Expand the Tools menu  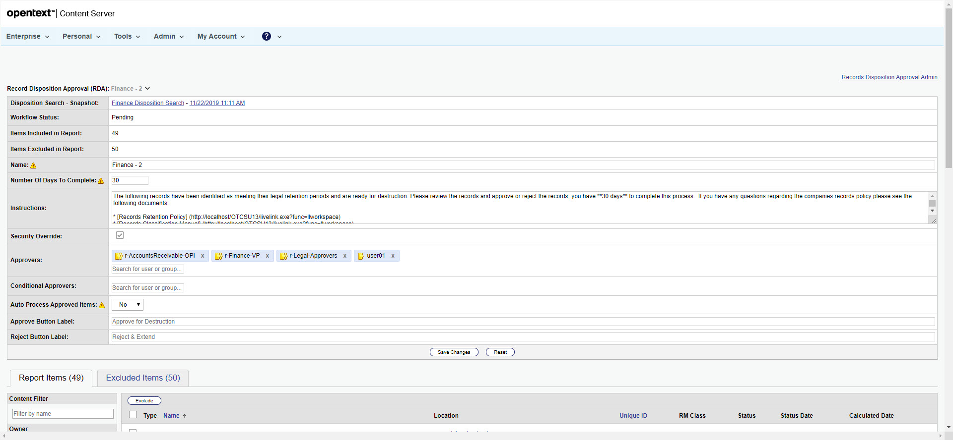point(127,36)
